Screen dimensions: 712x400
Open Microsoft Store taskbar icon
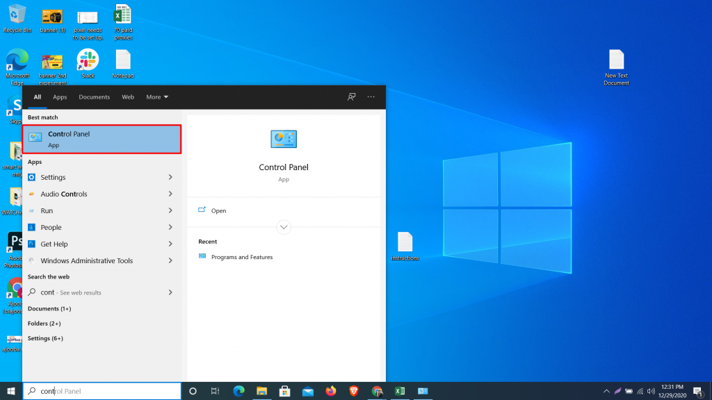pyautogui.click(x=285, y=391)
